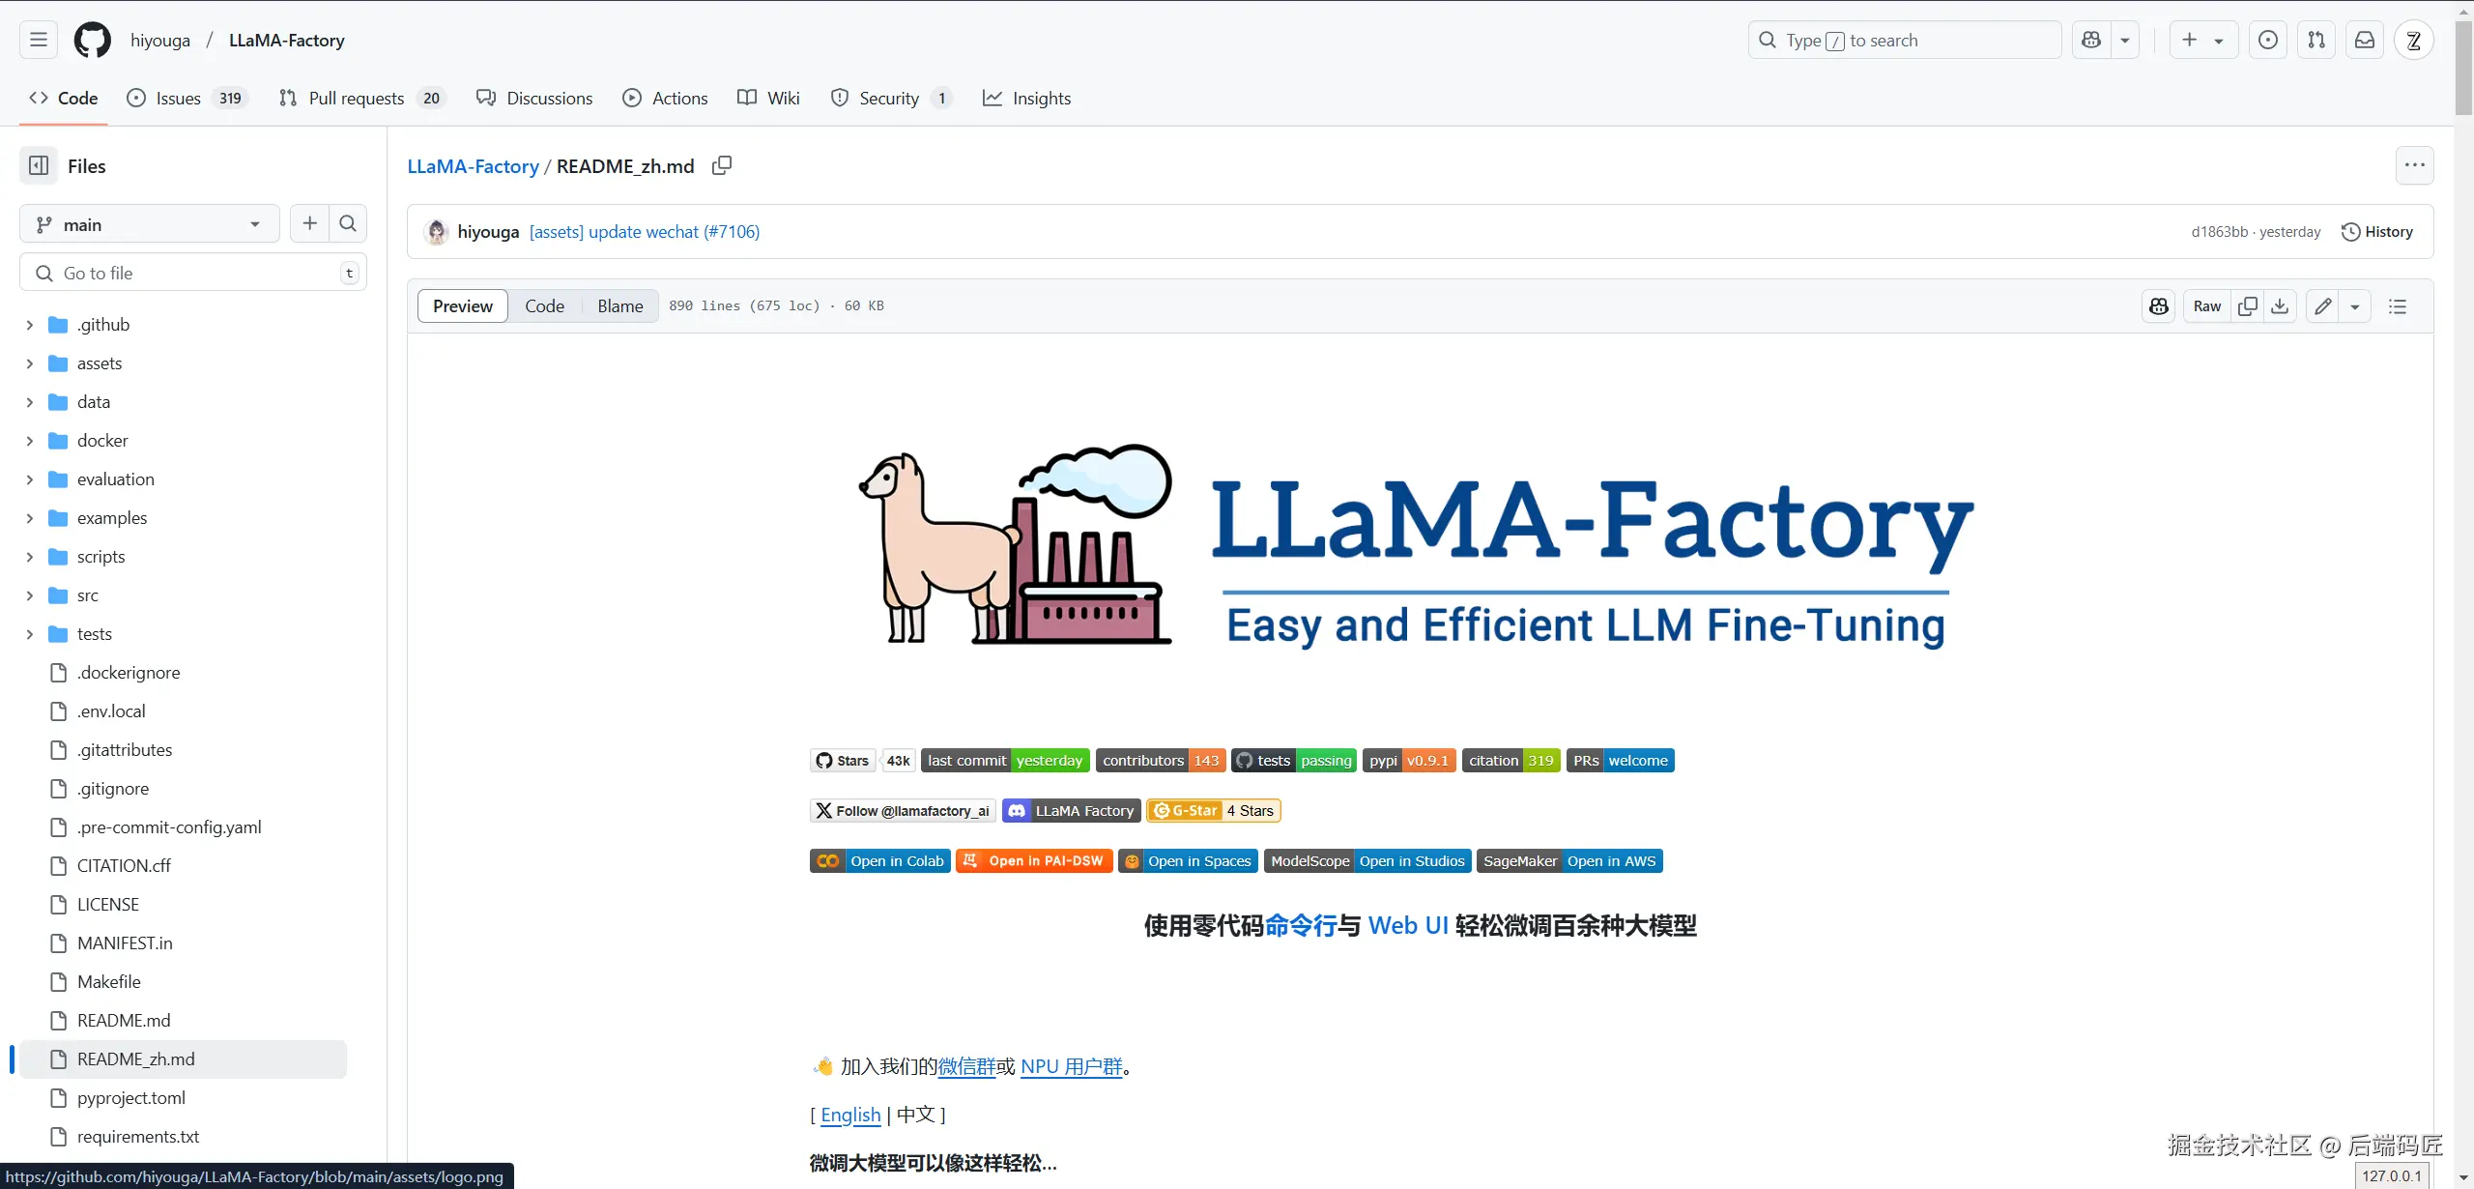Viewport: 2474px width, 1189px height.
Task: Click the page vertical scrollbar
Action: 2463,68
